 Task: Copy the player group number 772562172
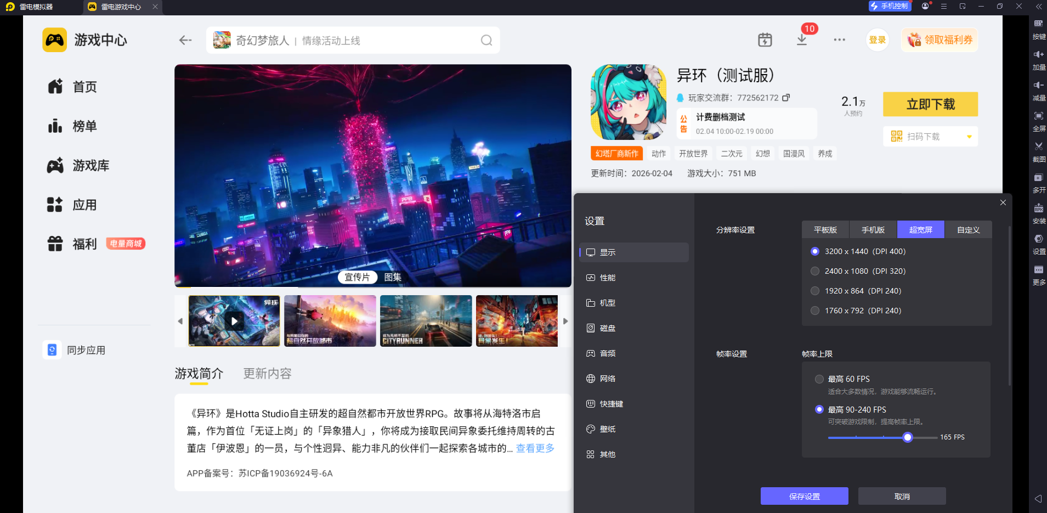point(786,97)
